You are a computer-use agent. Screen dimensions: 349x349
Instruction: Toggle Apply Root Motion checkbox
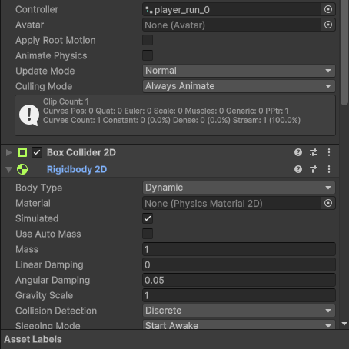tap(148, 40)
